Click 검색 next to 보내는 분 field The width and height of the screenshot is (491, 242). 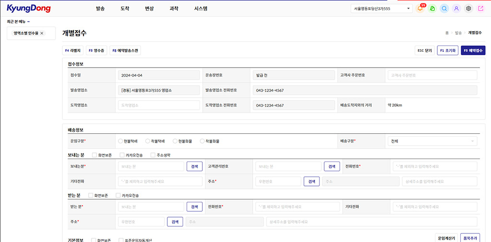(x=194, y=166)
